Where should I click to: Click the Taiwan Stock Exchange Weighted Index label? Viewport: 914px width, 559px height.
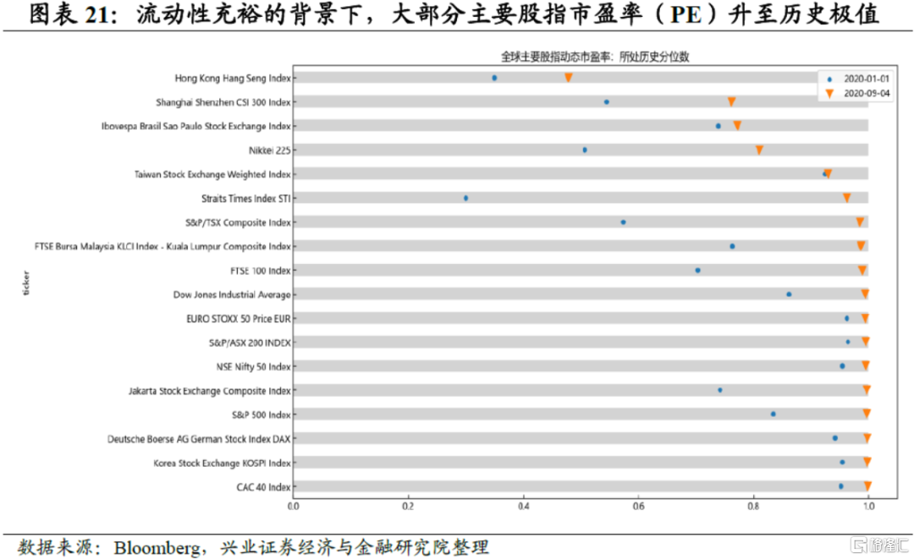click(x=212, y=174)
